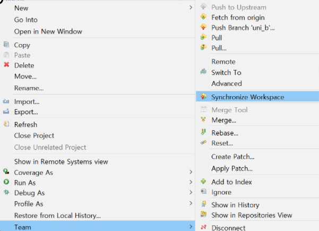
Task: Click the Debug As bug icon
Action: click(x=6, y=192)
